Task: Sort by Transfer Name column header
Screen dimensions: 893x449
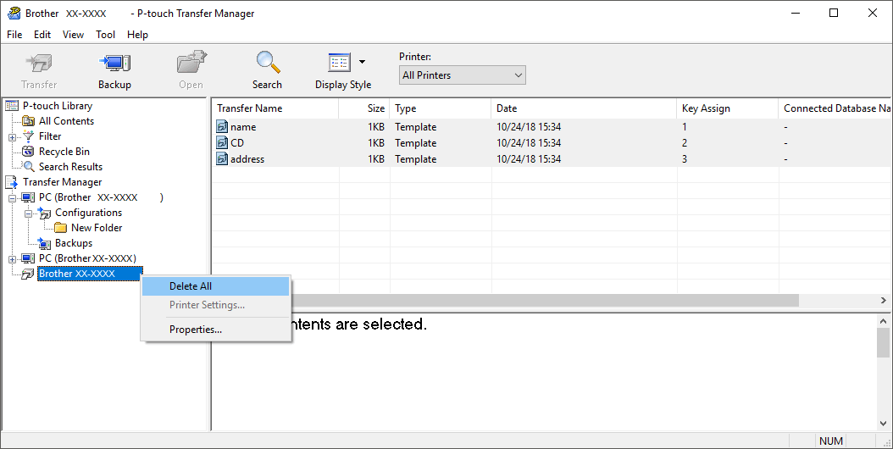Action: 250,108
